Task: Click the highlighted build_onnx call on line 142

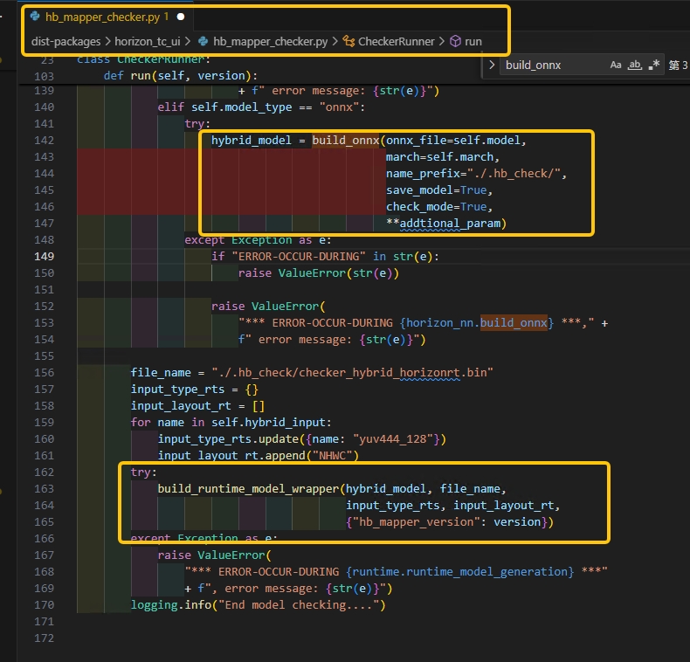Action: [x=347, y=141]
